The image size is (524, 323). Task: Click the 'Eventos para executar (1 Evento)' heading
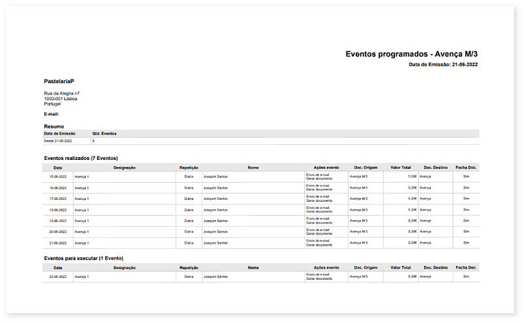coord(83,258)
